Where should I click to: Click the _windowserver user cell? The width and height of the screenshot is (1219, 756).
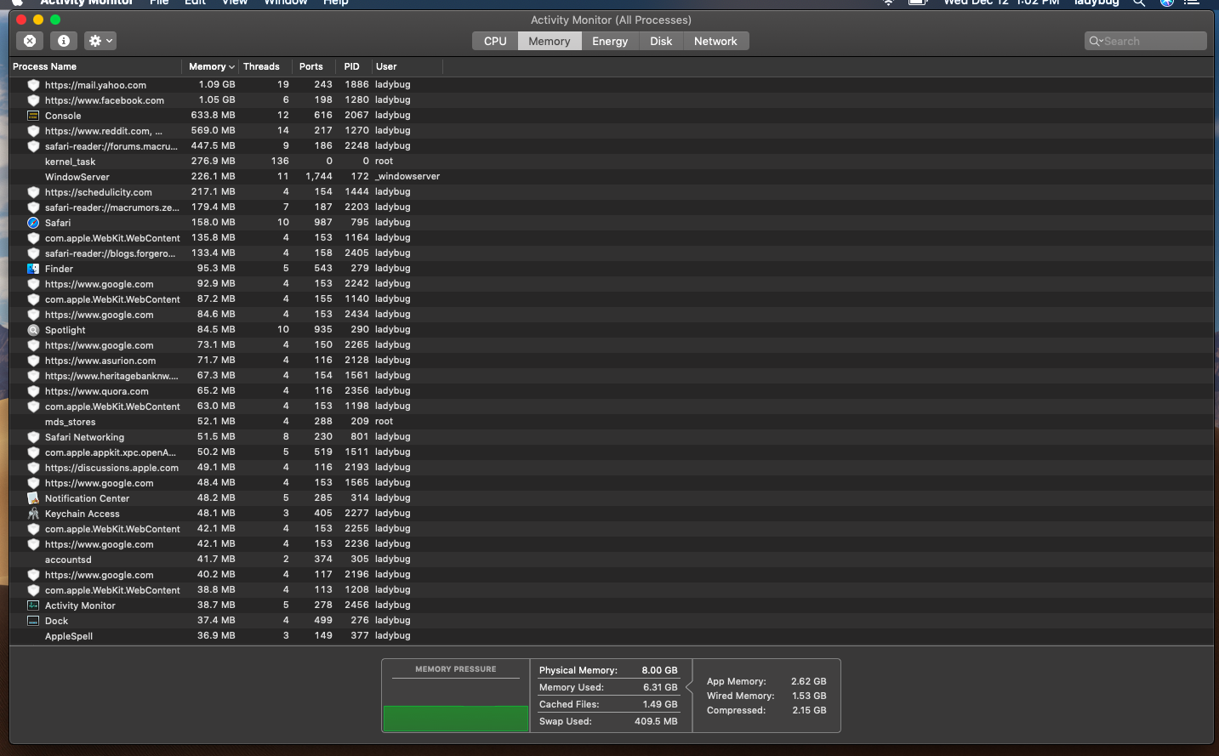coord(407,176)
